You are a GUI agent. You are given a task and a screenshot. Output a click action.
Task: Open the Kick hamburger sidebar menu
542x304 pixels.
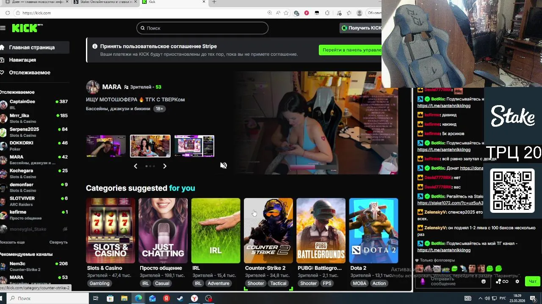click(x=3, y=28)
